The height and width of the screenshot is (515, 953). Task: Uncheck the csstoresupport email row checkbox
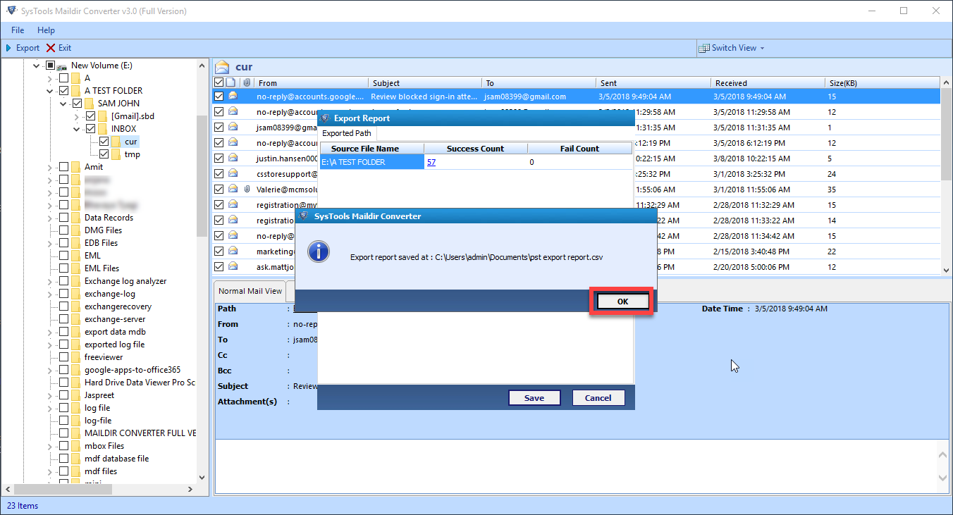coord(219,173)
